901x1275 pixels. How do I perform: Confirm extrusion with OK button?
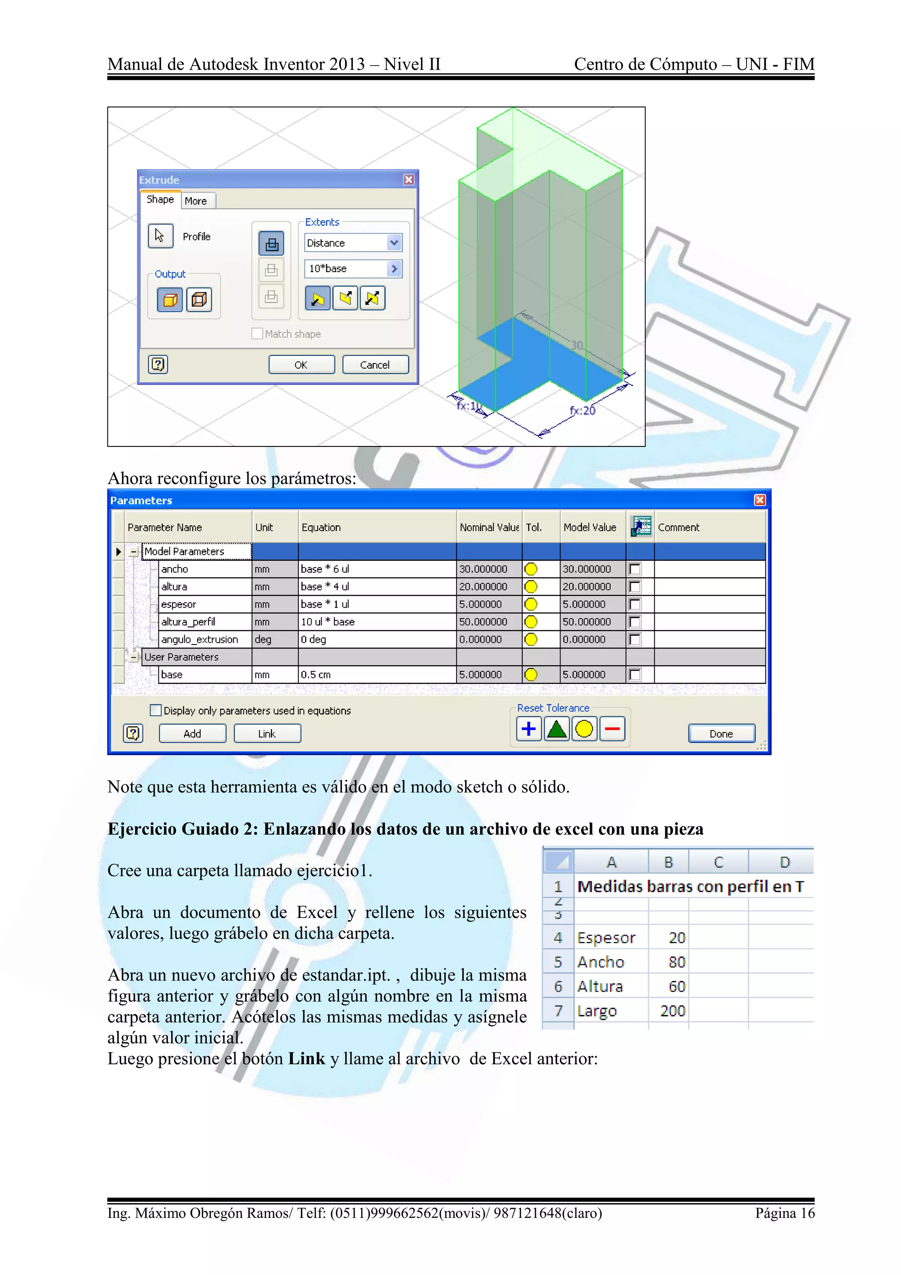pos(301,365)
